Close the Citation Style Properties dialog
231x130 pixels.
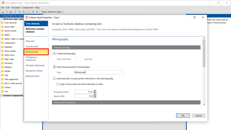(203, 17)
